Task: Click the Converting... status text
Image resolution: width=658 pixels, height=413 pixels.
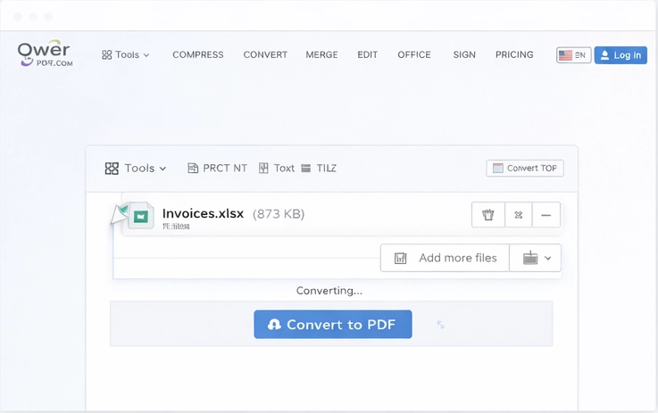Action: (x=329, y=291)
